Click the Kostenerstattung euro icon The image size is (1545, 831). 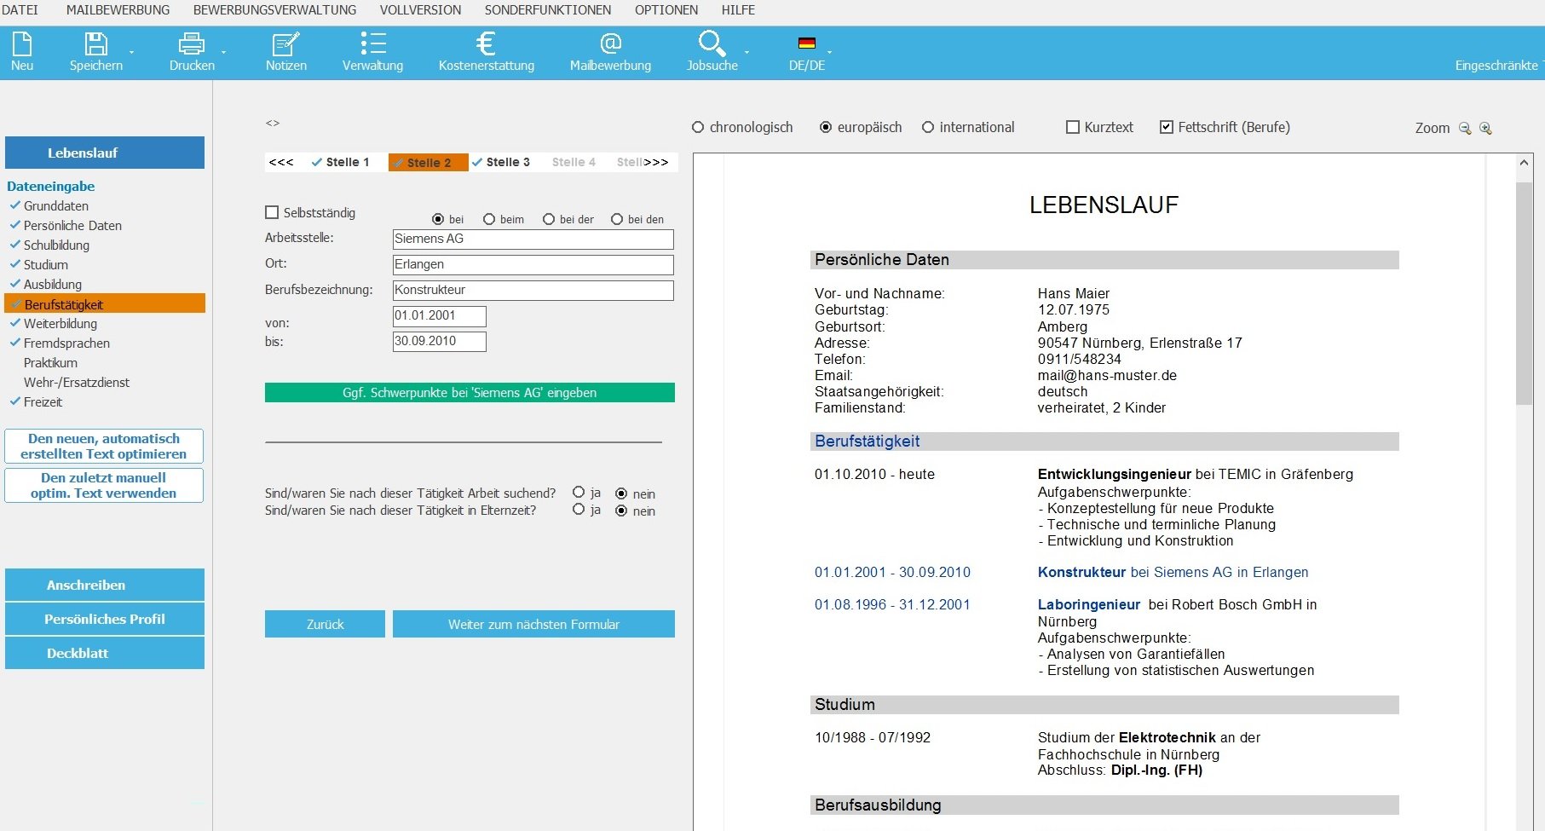click(x=486, y=43)
